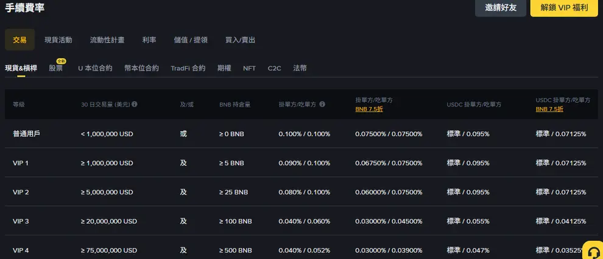
Task: Switch to U 本位合約 sub-tab
Action: pos(95,68)
